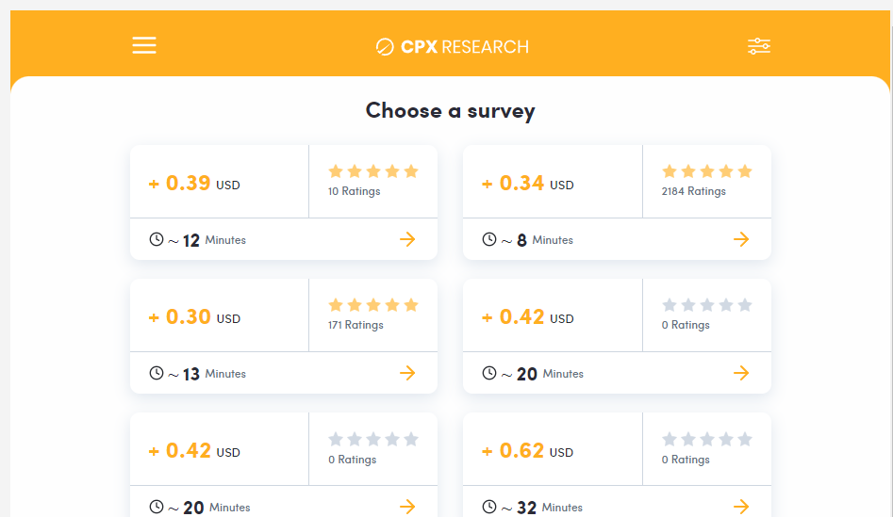Open the 0.34 USD survey arrow
This screenshot has width=893, height=517.
pos(741,239)
